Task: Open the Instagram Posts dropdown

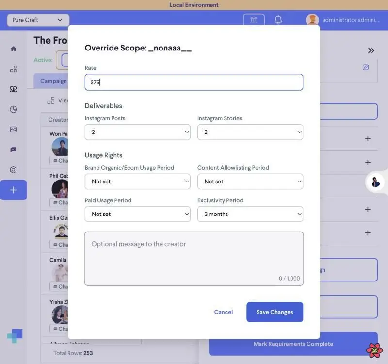Action: tap(138, 132)
